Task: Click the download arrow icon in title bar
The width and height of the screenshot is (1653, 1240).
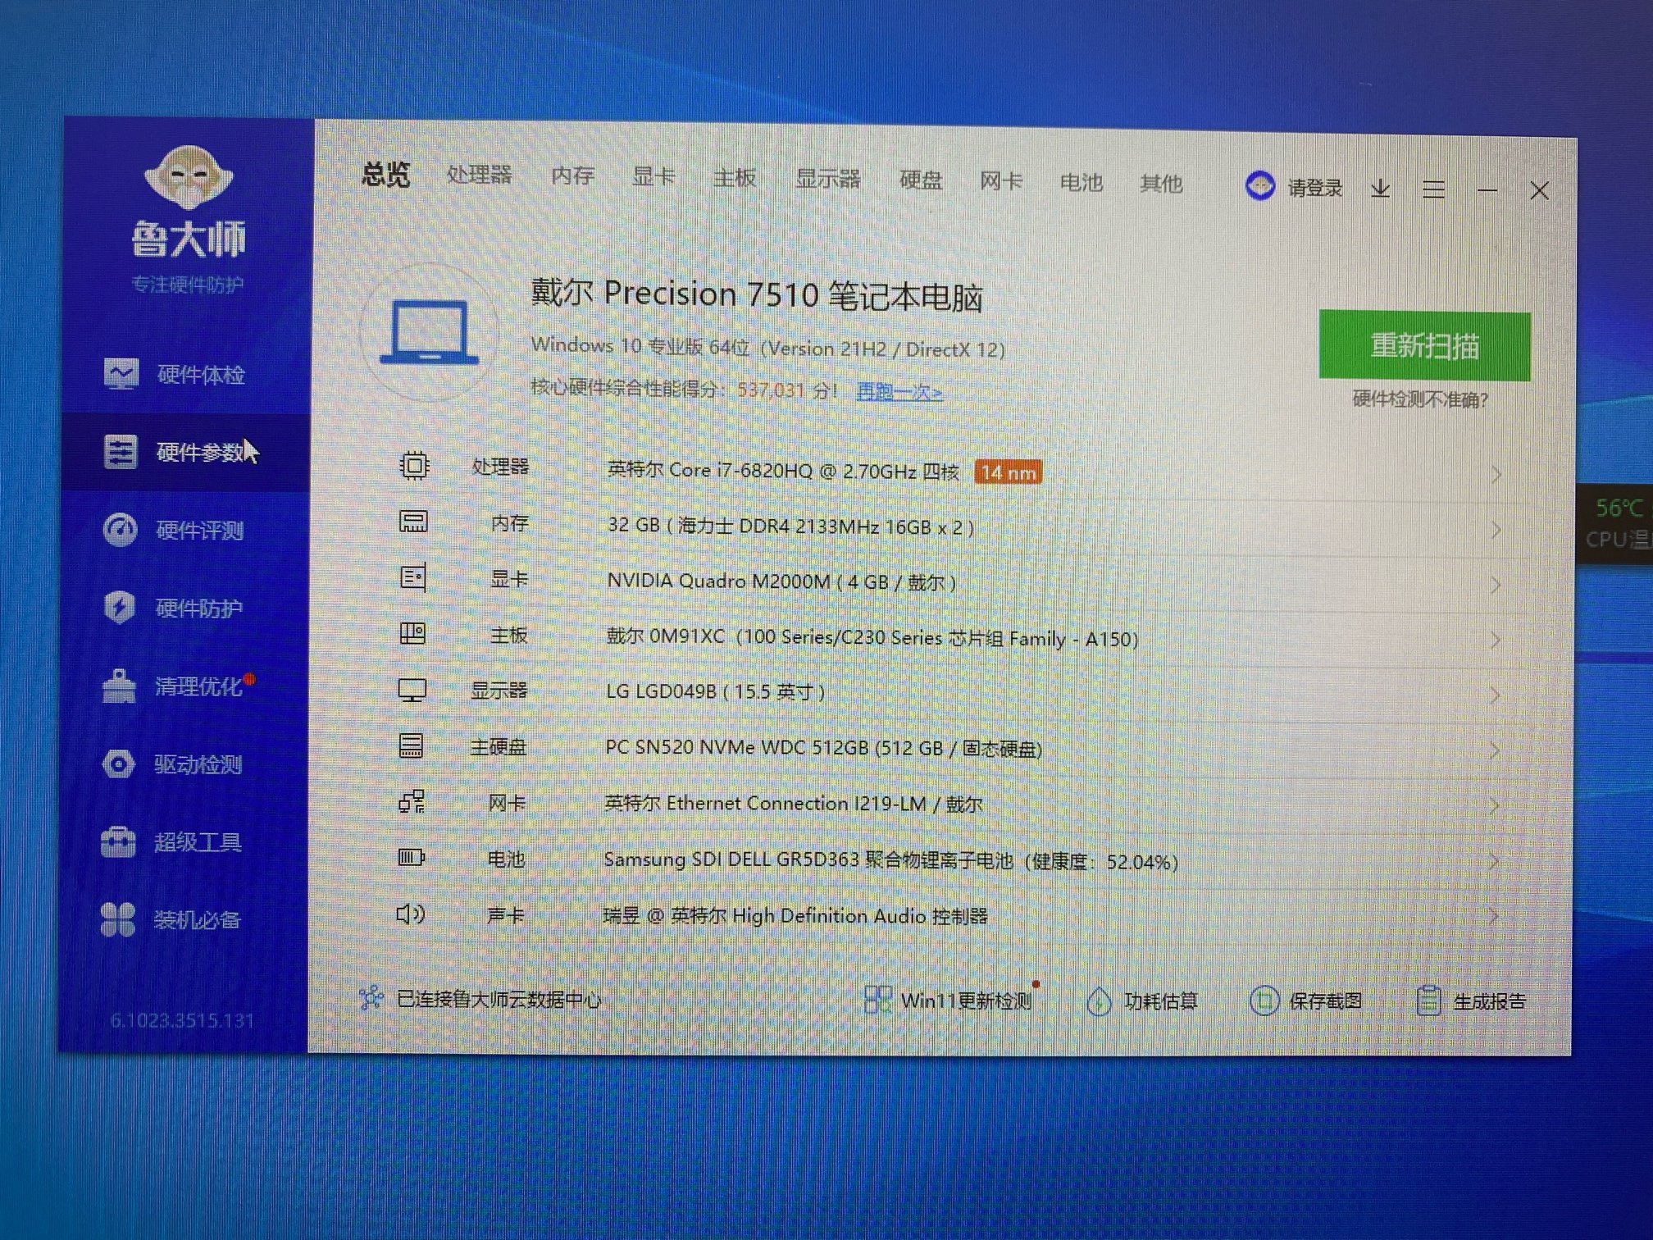Action: point(1381,189)
